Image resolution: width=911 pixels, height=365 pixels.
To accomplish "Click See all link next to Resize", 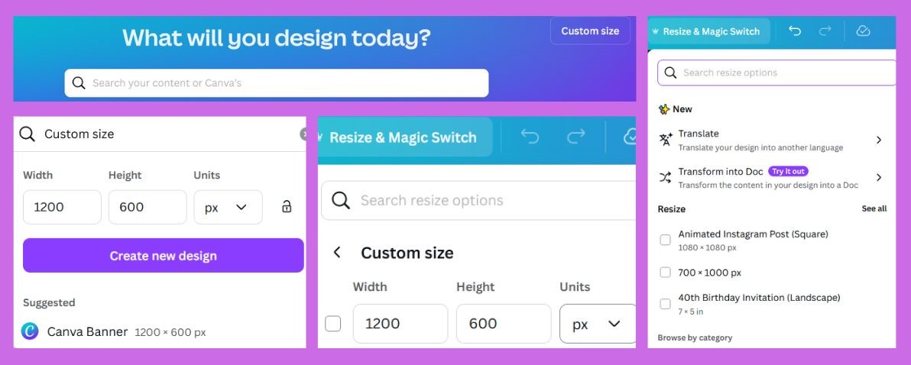I will [874, 209].
